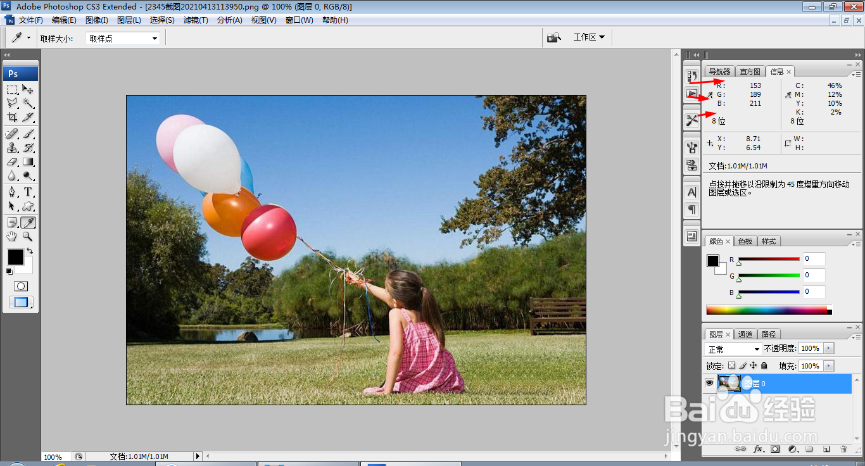This screenshot has width=865, height=466.
Task: Switch to the 通道 tab
Action: [746, 334]
